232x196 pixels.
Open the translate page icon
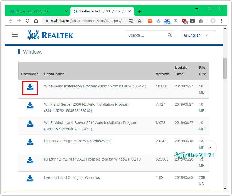coord(131,21)
